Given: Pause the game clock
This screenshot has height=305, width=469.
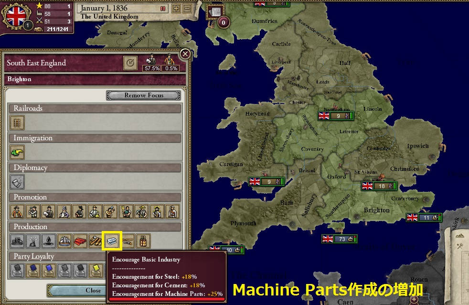Looking at the screenshot, I should (x=162, y=8).
